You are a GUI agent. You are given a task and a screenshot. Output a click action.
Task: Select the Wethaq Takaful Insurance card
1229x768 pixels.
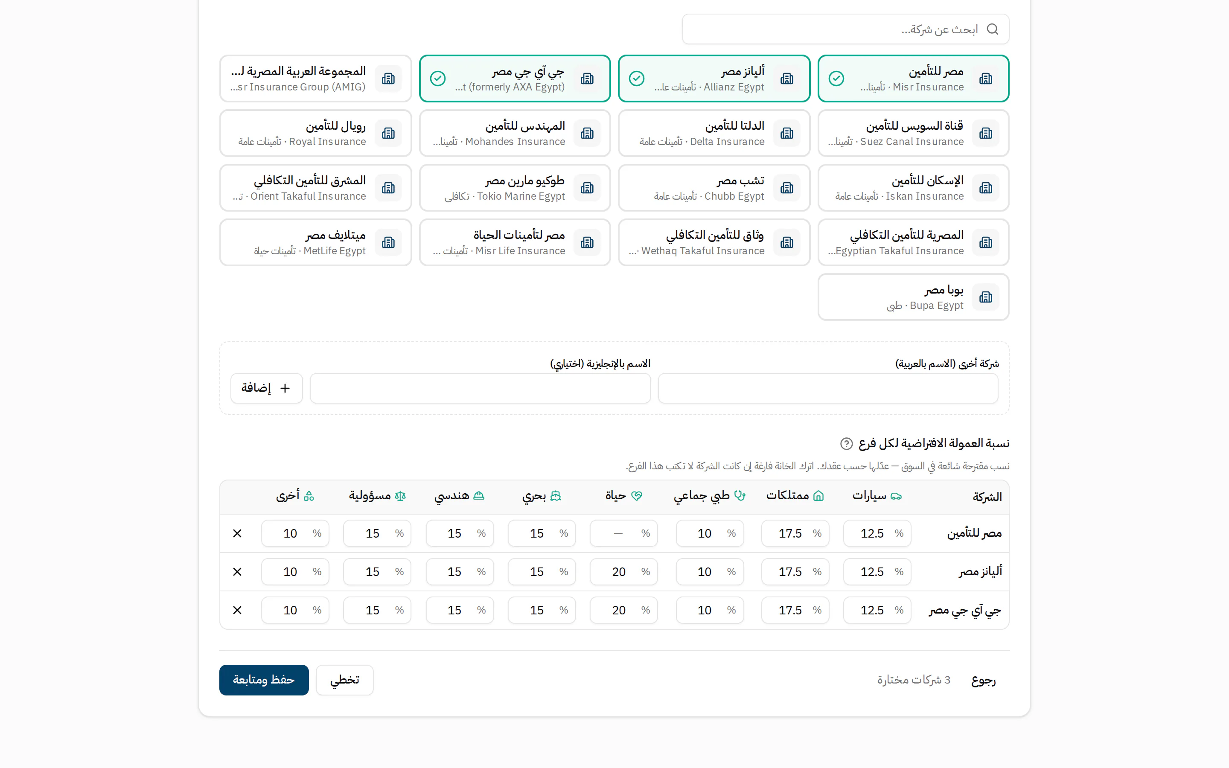click(x=714, y=242)
